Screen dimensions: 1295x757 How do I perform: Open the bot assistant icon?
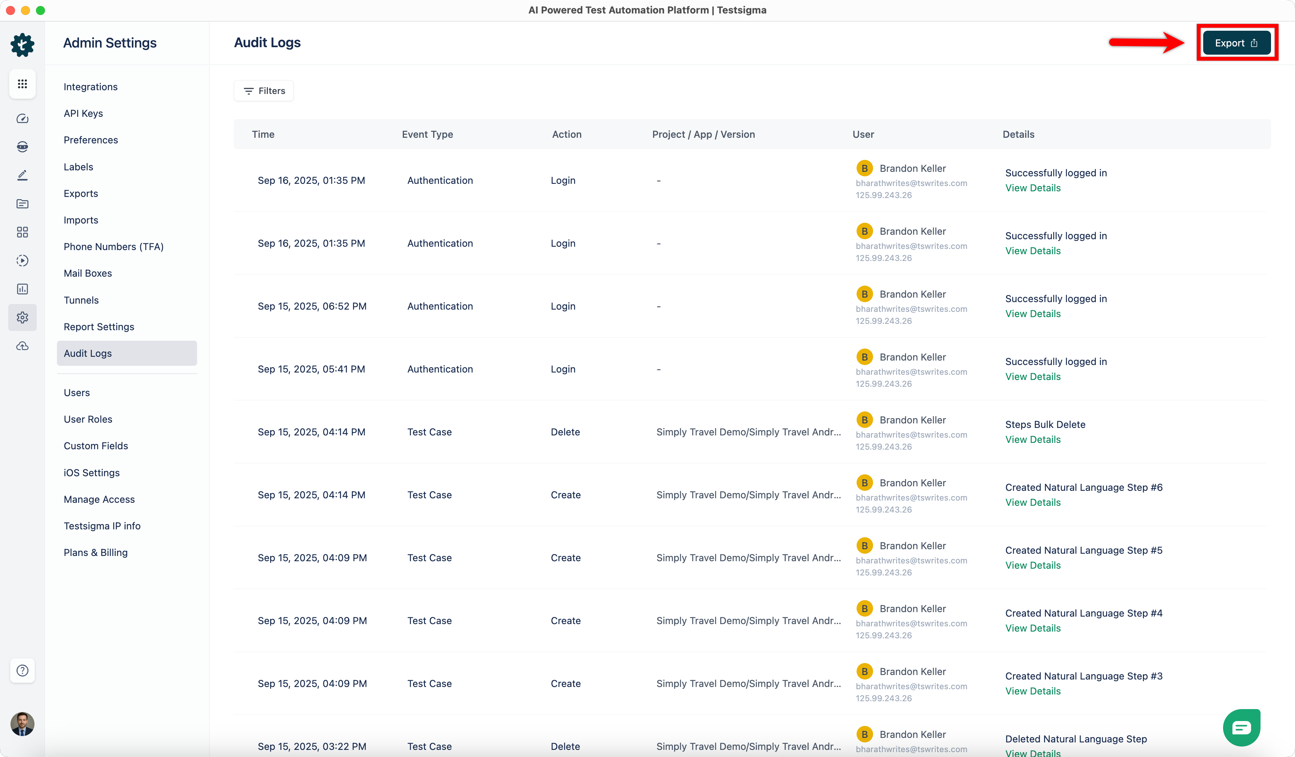point(22,147)
